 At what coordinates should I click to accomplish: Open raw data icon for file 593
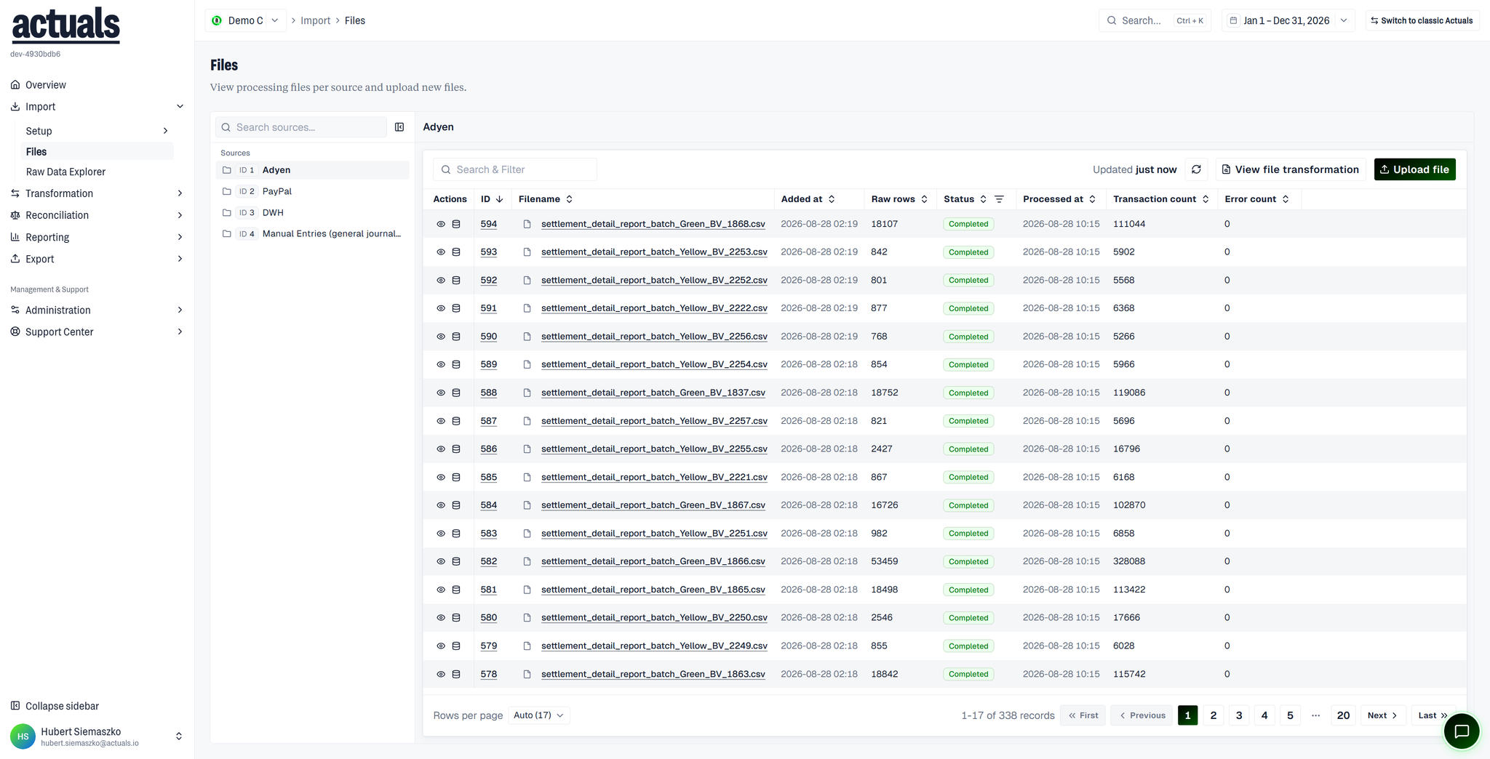456,252
